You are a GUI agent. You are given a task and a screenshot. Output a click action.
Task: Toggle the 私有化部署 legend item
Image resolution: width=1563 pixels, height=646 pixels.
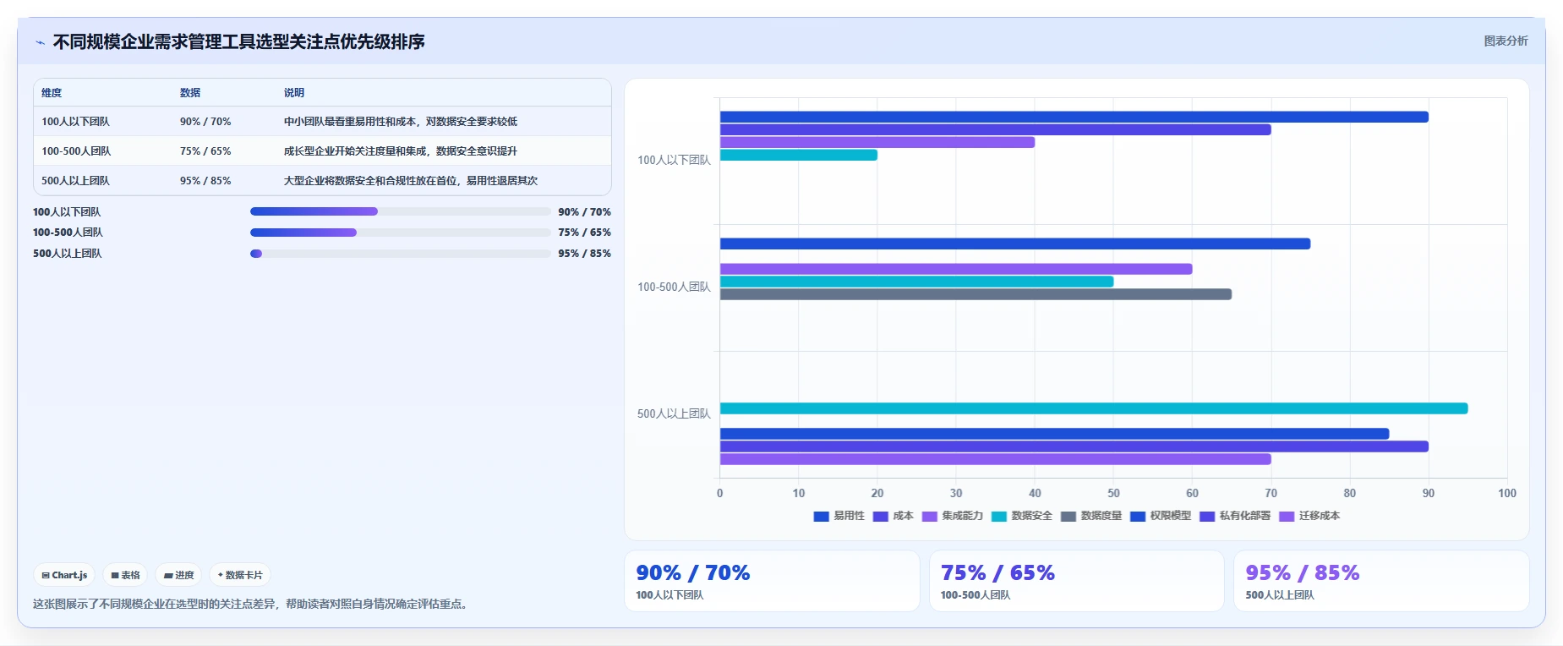(x=1234, y=516)
